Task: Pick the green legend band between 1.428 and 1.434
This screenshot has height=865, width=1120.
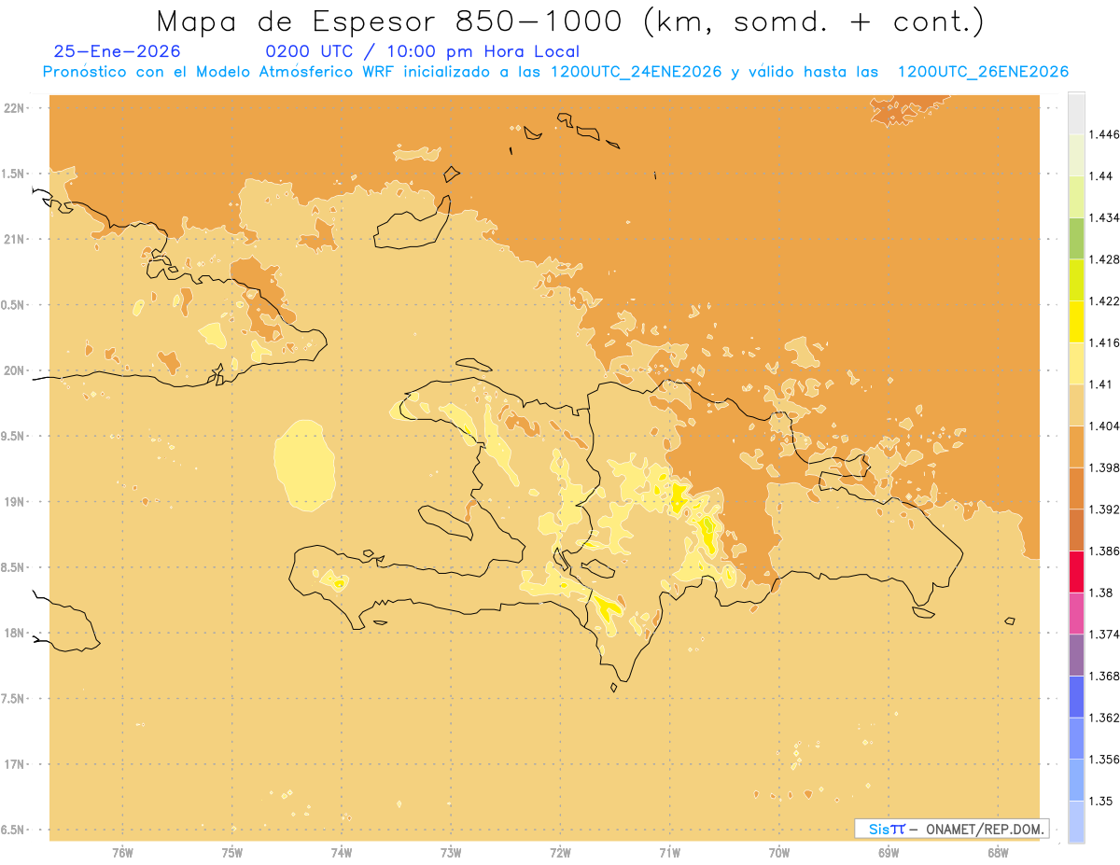Action: click(1076, 239)
